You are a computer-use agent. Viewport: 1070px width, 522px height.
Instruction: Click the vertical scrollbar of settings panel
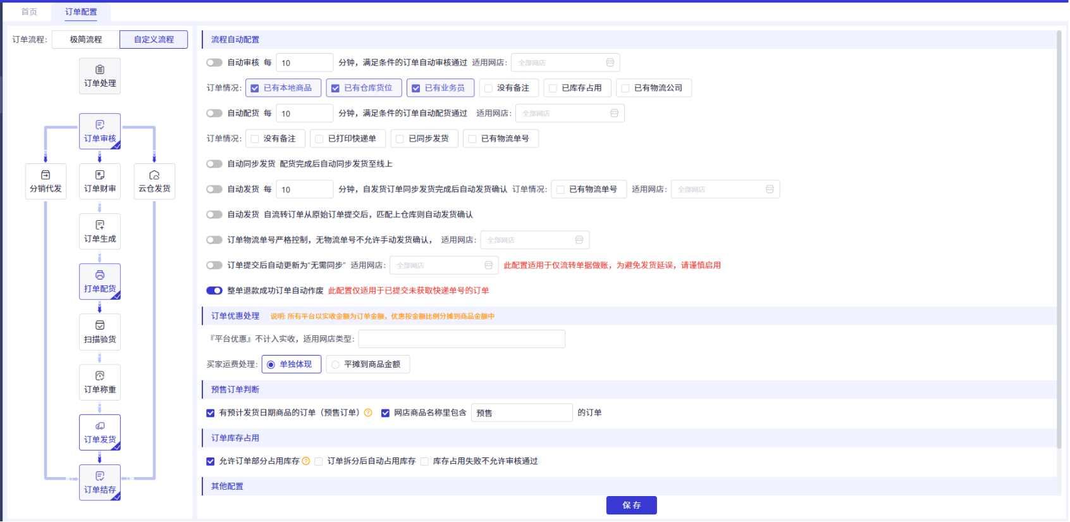point(1059,239)
